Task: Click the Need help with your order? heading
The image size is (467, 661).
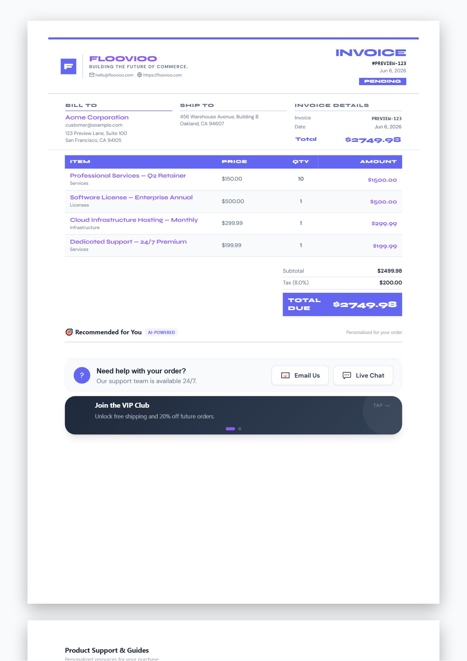Action: 141,371
